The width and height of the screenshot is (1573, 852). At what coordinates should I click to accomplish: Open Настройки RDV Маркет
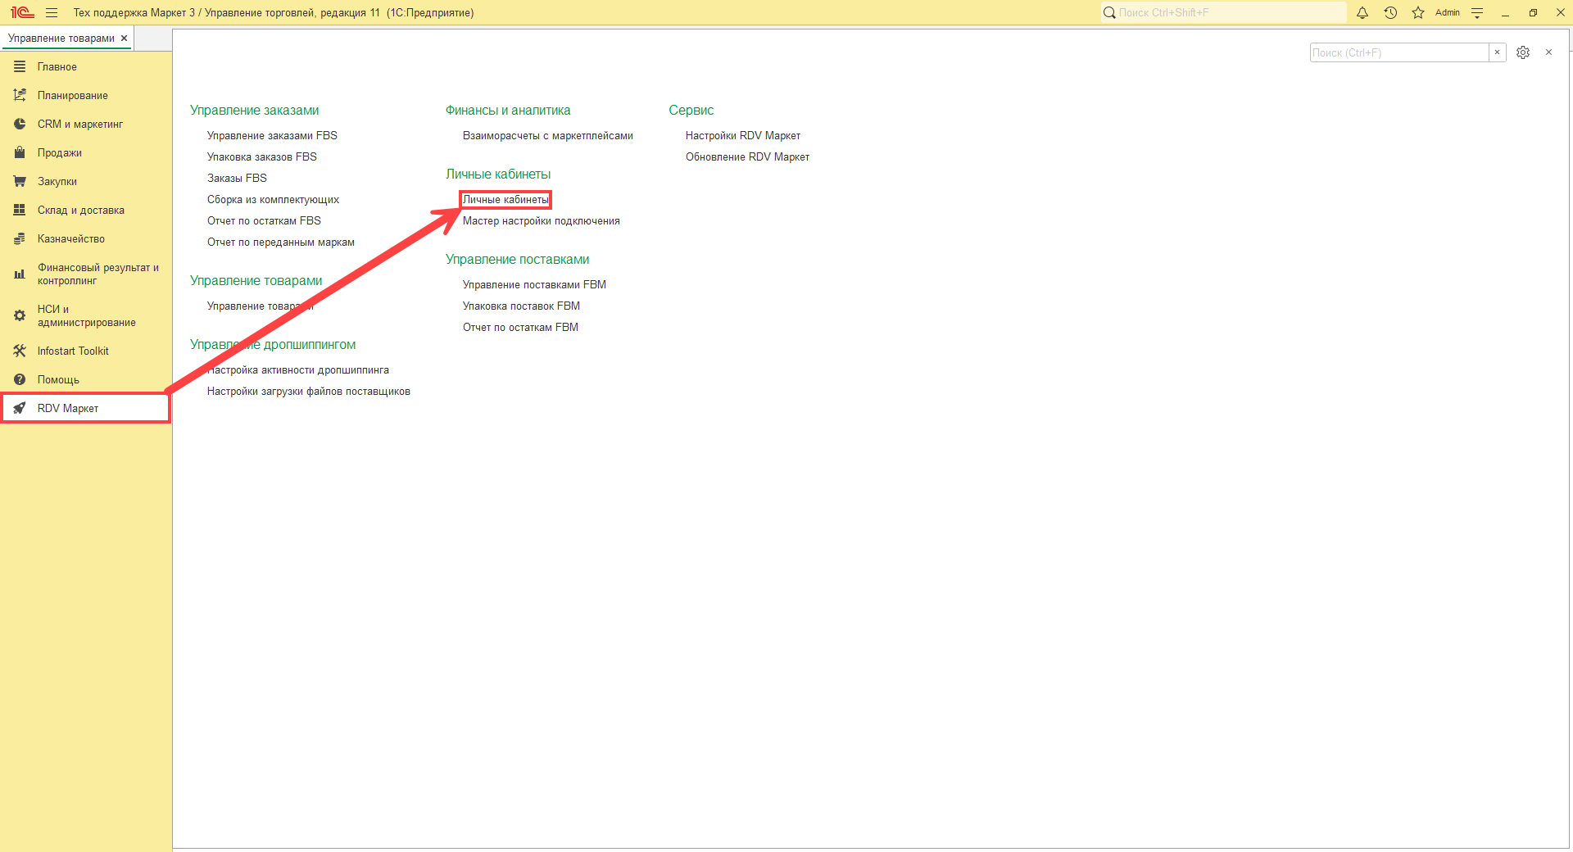[x=743, y=135]
